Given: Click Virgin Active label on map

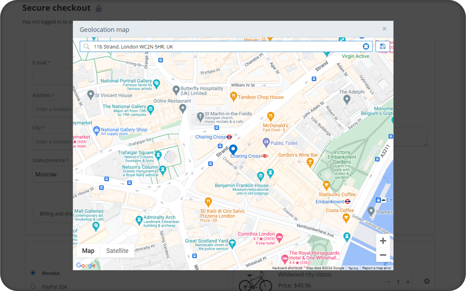Looking at the screenshot, I should (355, 56).
